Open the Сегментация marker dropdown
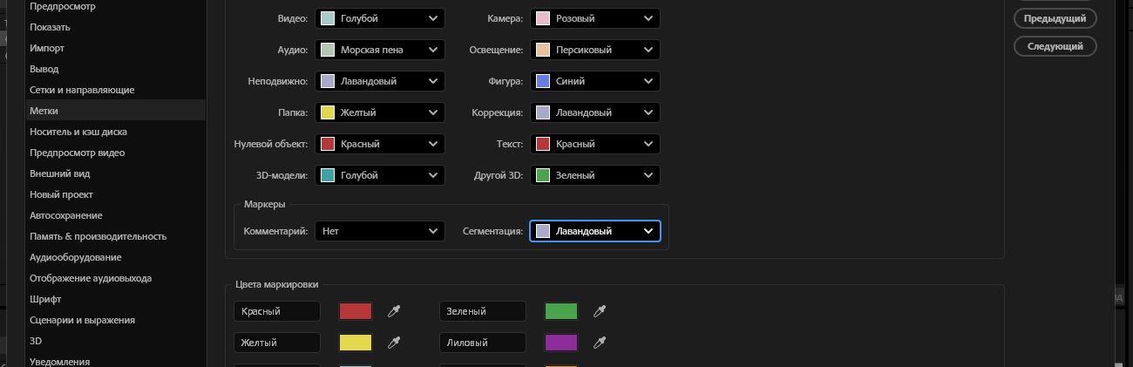The height and width of the screenshot is (367, 1133). (595, 231)
